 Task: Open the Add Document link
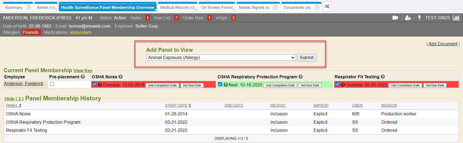pos(443,44)
